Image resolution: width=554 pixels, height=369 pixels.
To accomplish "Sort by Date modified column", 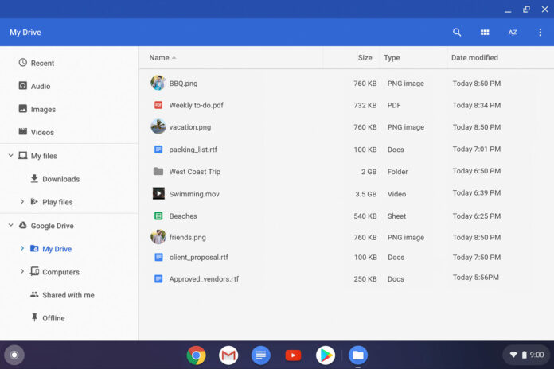I will pyautogui.click(x=474, y=58).
